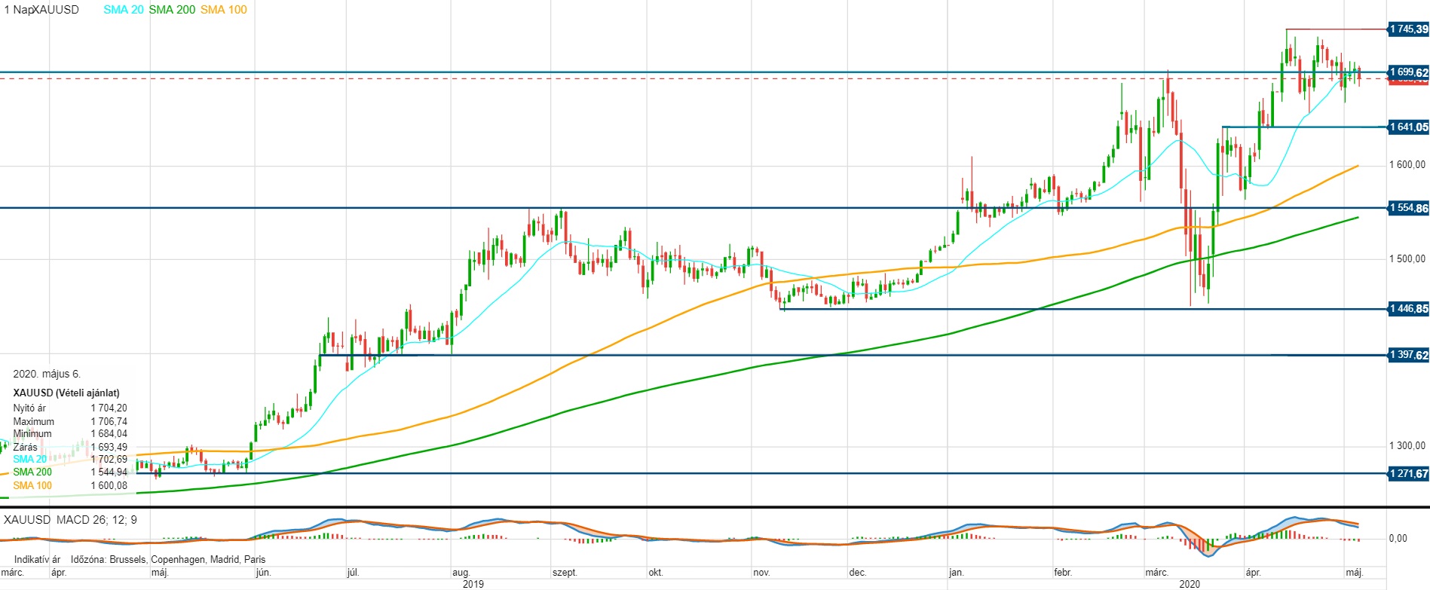This screenshot has height=590, width=1430.
Task: Click the nov. month label on time axis
Action: [761, 573]
